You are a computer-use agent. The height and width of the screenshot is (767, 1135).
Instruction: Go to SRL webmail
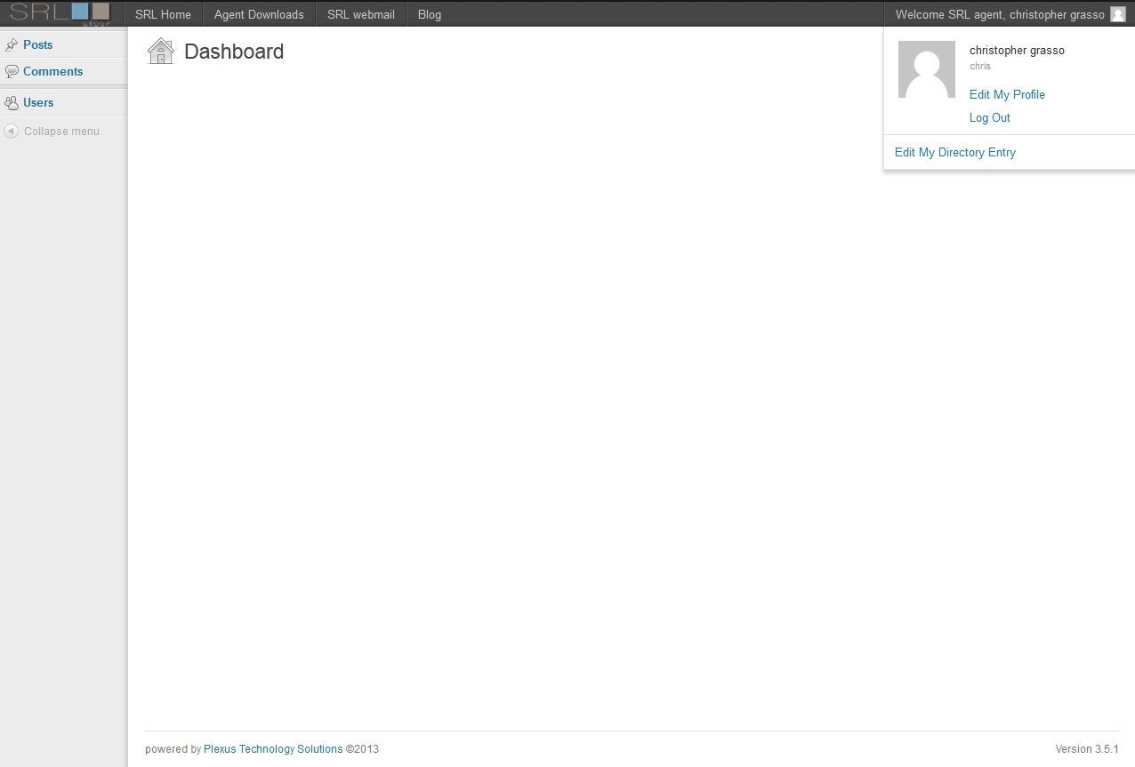[x=360, y=14]
